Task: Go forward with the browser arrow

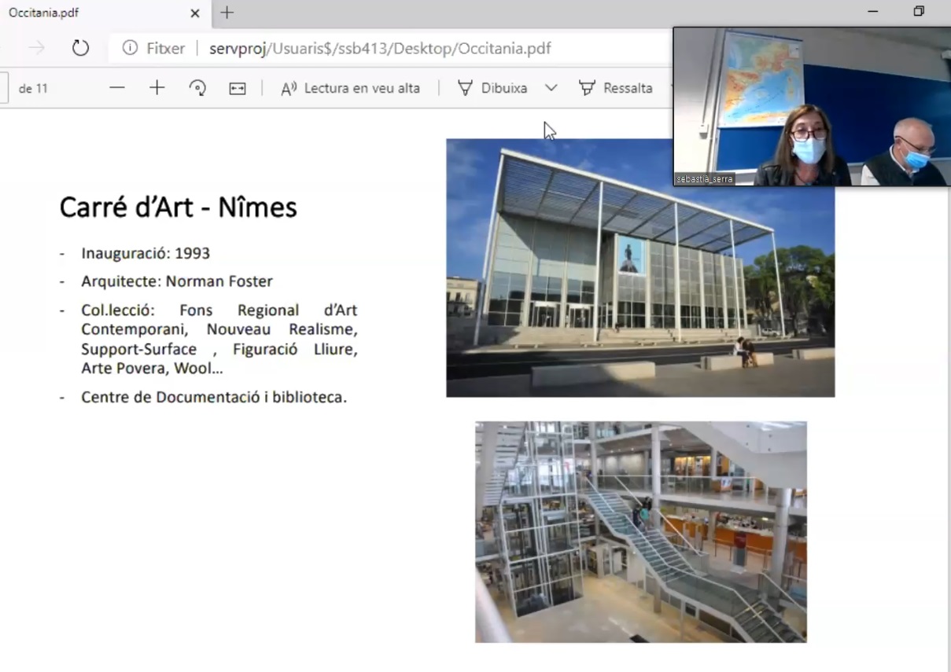Action: coord(37,48)
